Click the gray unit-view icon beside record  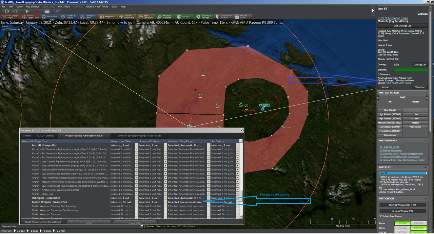[x=47, y=11]
